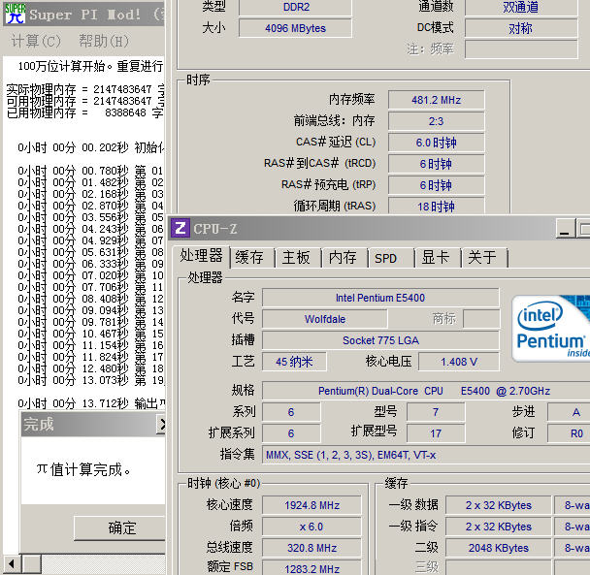Image resolution: width=590 pixels, height=575 pixels.
Task: Switch to the 缓存 tab in CPU-Z
Action: [x=249, y=258]
